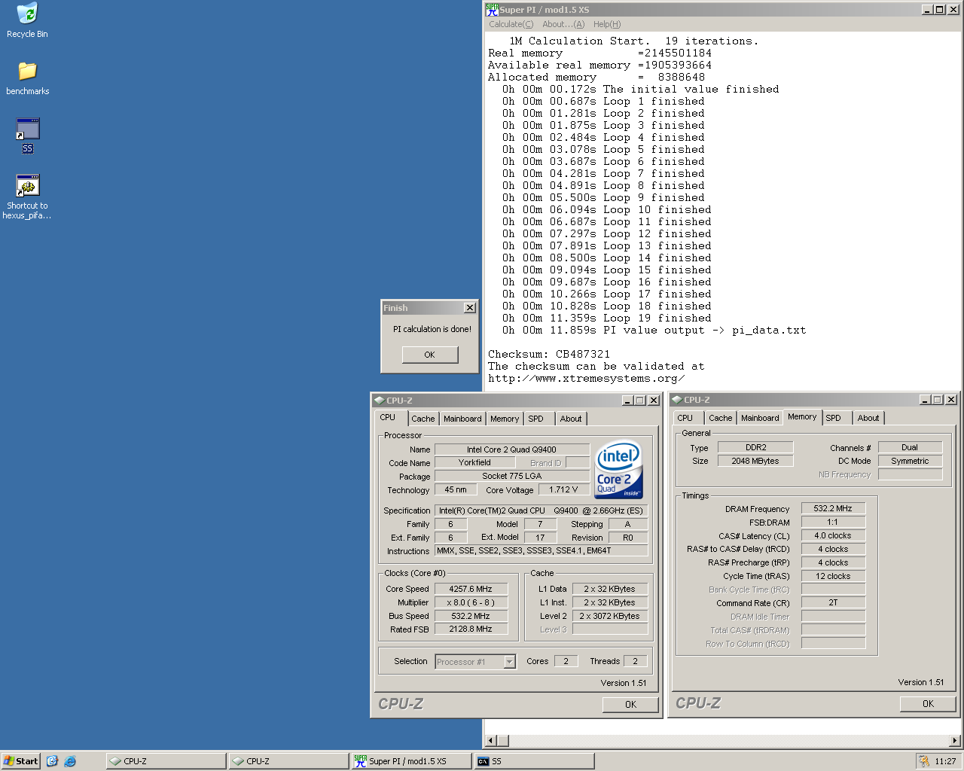Open the About menu in Super PI

click(x=563, y=24)
